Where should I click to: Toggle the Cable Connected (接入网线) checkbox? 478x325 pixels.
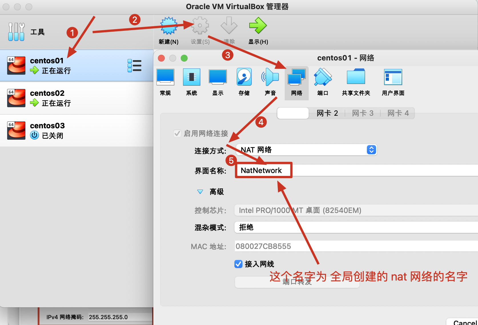click(238, 264)
